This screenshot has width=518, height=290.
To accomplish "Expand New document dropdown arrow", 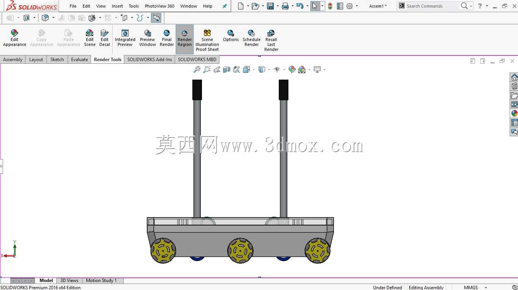I will [x=248, y=6].
